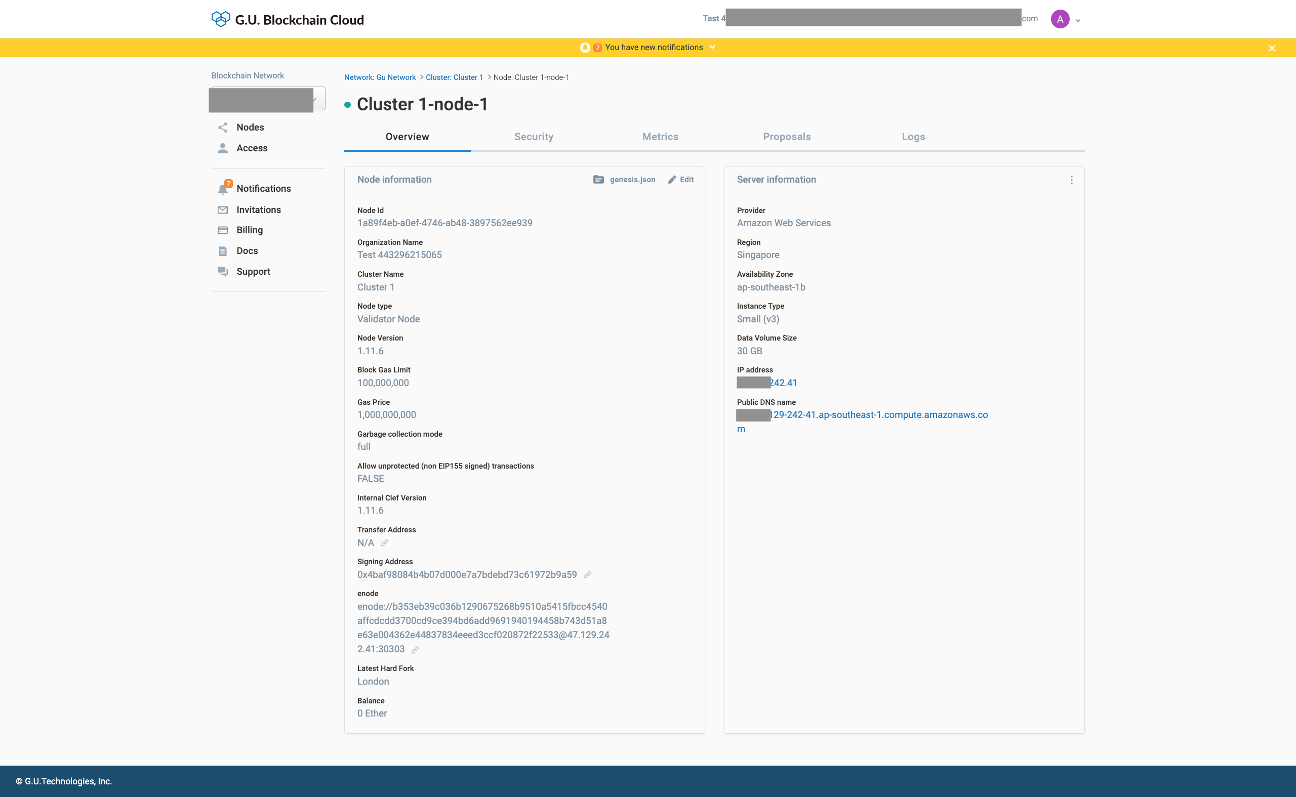1296x797 pixels.
Task: Switch to the Logs tab
Action: tap(914, 137)
